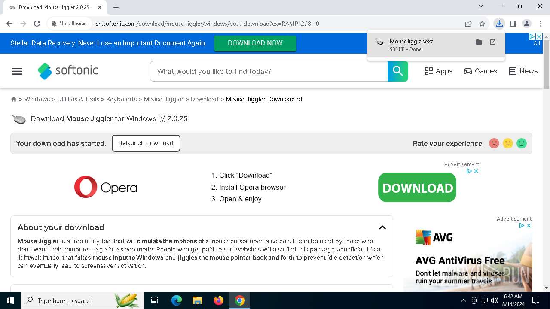Click the browser address bar URL
Viewport: 550px width, 309px height.
(207, 24)
